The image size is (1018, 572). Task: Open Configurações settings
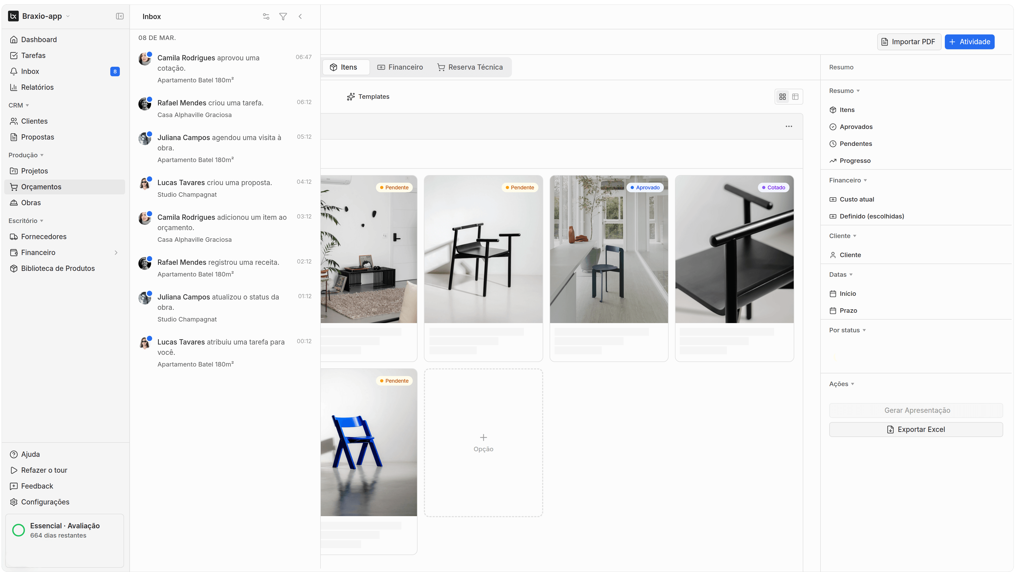(65, 502)
